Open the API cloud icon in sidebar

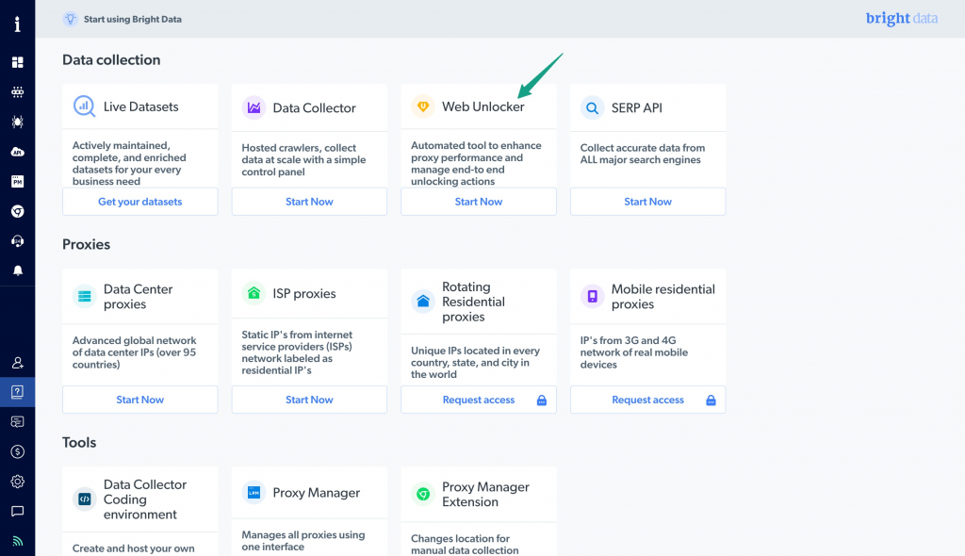[x=17, y=152]
